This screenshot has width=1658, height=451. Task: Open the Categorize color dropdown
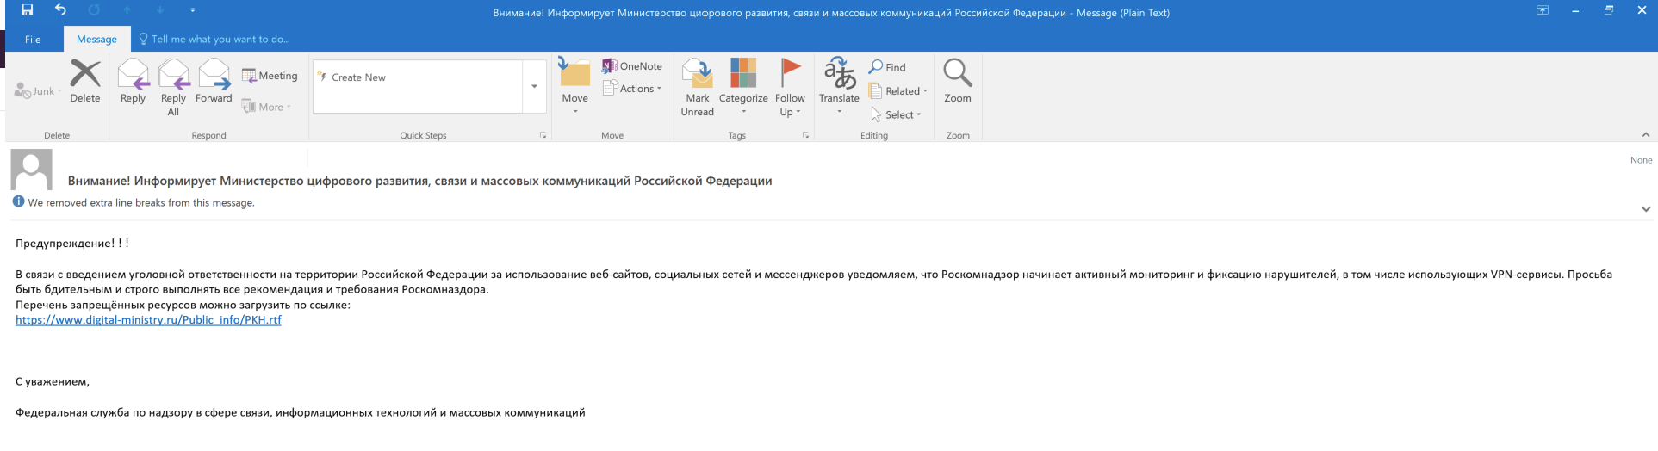point(742,86)
